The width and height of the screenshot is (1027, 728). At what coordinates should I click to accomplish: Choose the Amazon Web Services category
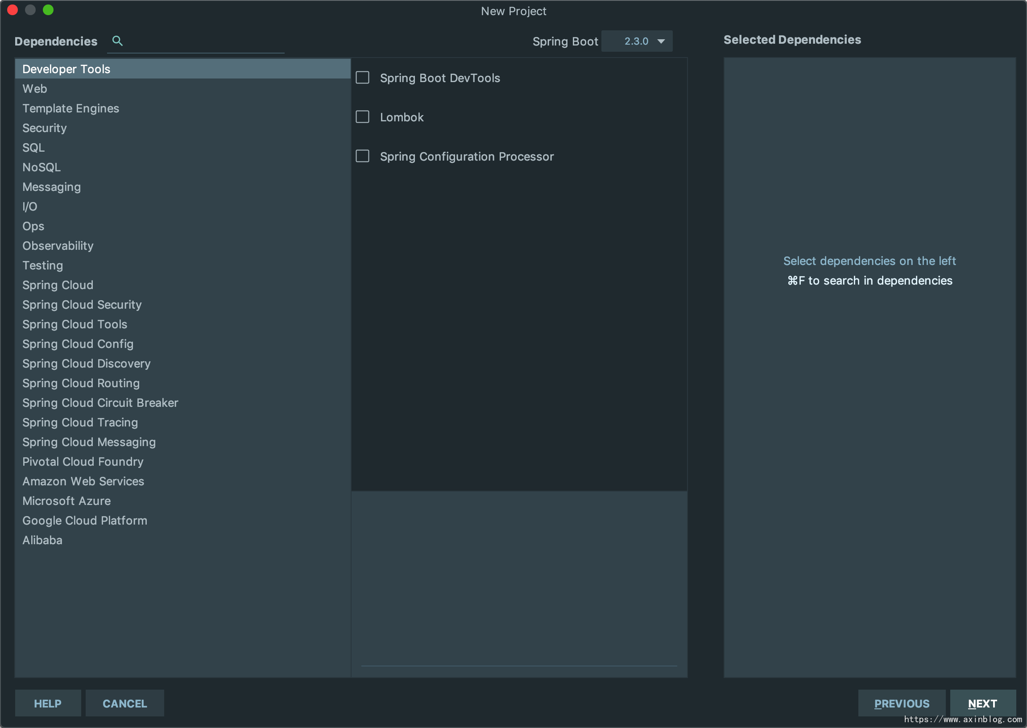click(183, 481)
